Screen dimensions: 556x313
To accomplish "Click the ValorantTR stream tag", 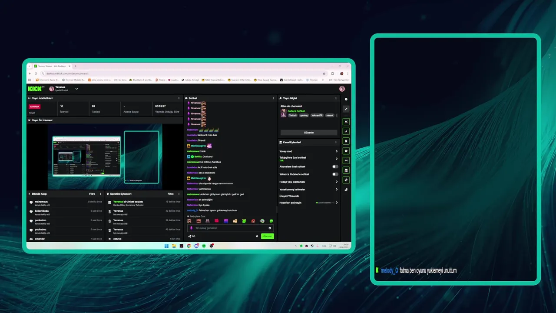I will point(317,115).
